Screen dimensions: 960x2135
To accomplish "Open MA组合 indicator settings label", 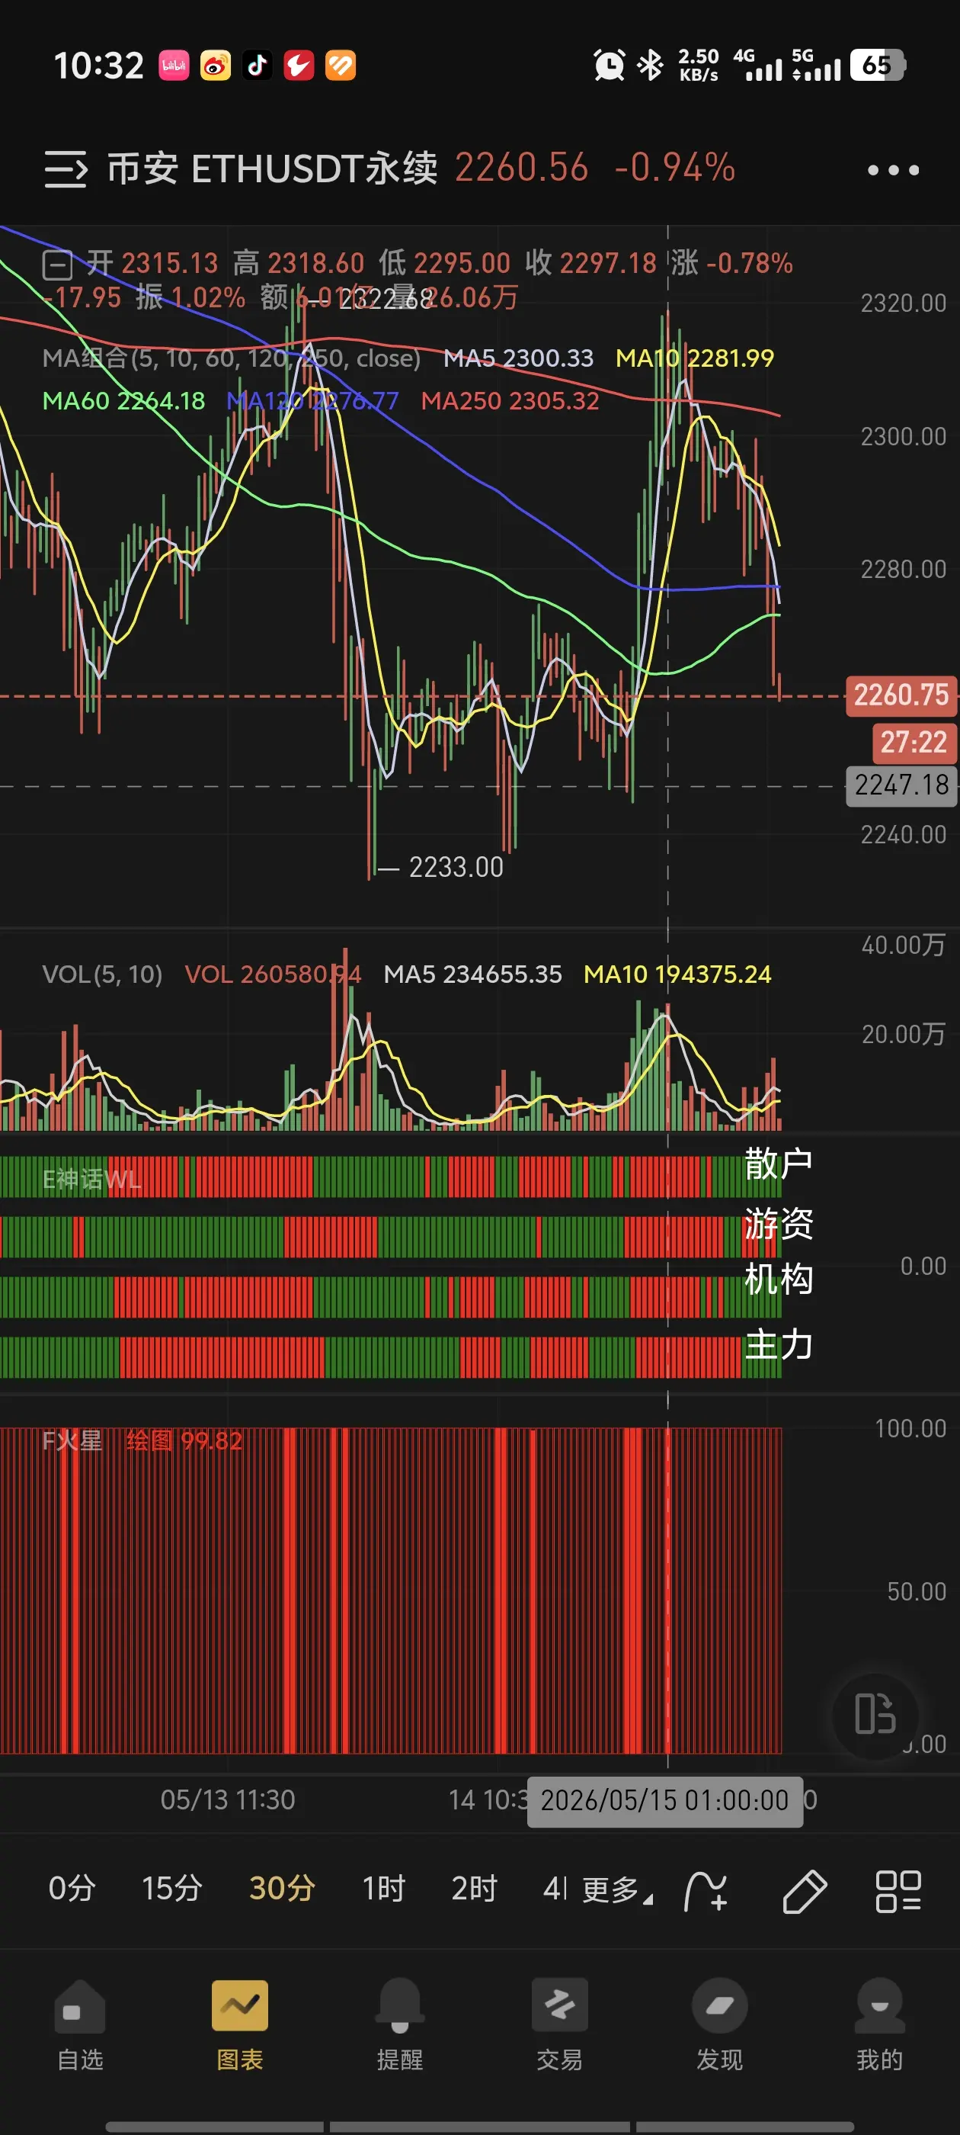I will coord(231,358).
